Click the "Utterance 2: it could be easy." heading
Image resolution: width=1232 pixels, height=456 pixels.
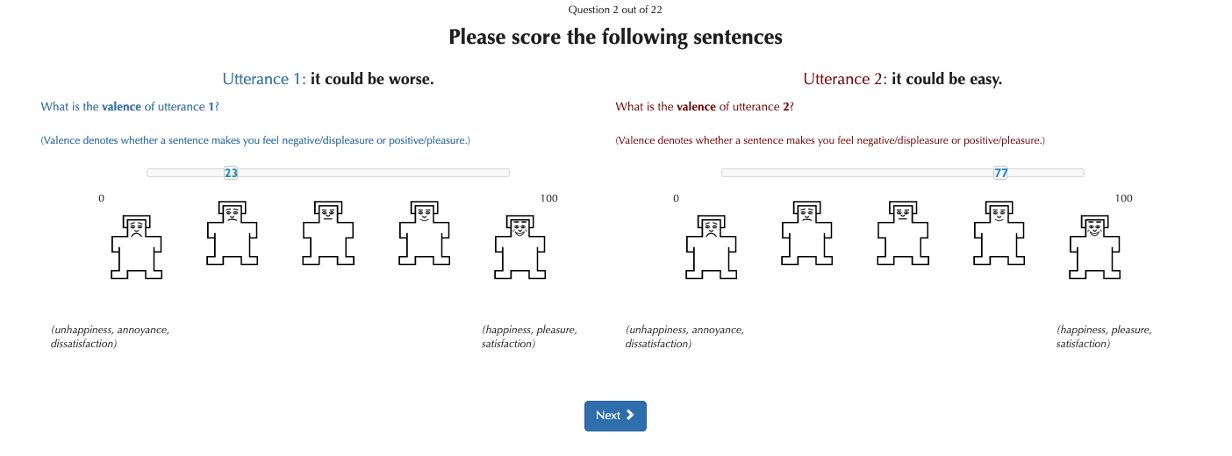[902, 79]
